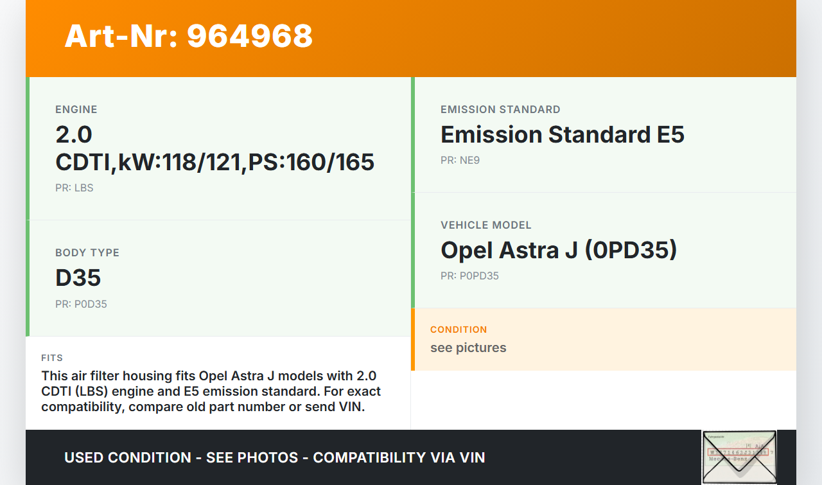Click the USED CONDITION footer banner text

274,457
